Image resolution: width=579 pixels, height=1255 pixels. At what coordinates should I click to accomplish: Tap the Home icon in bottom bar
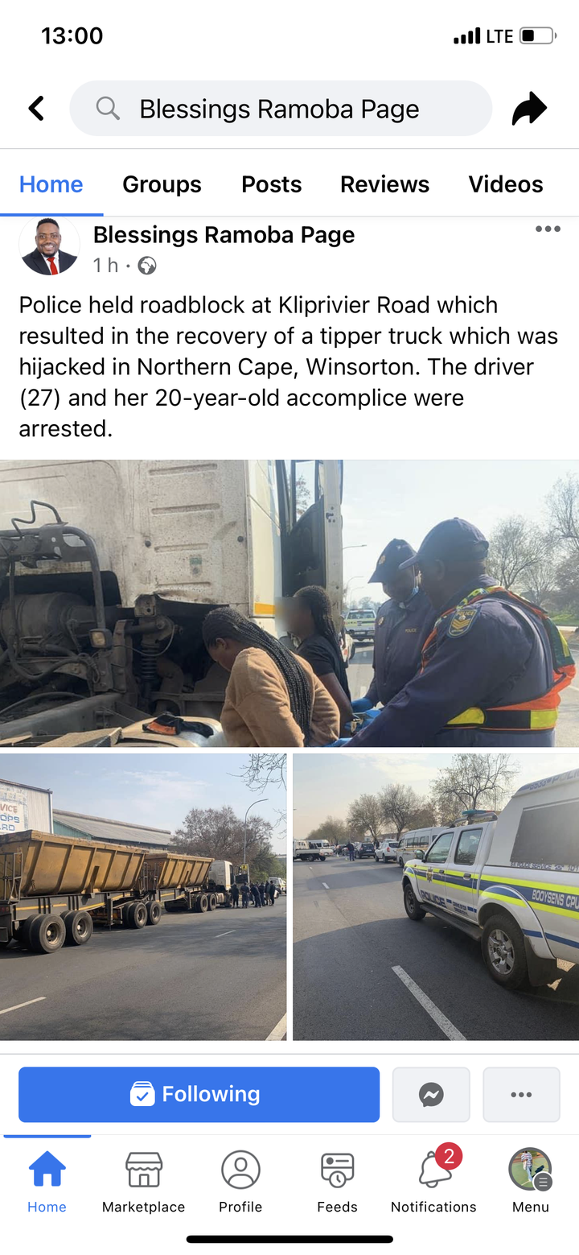coord(47,1181)
